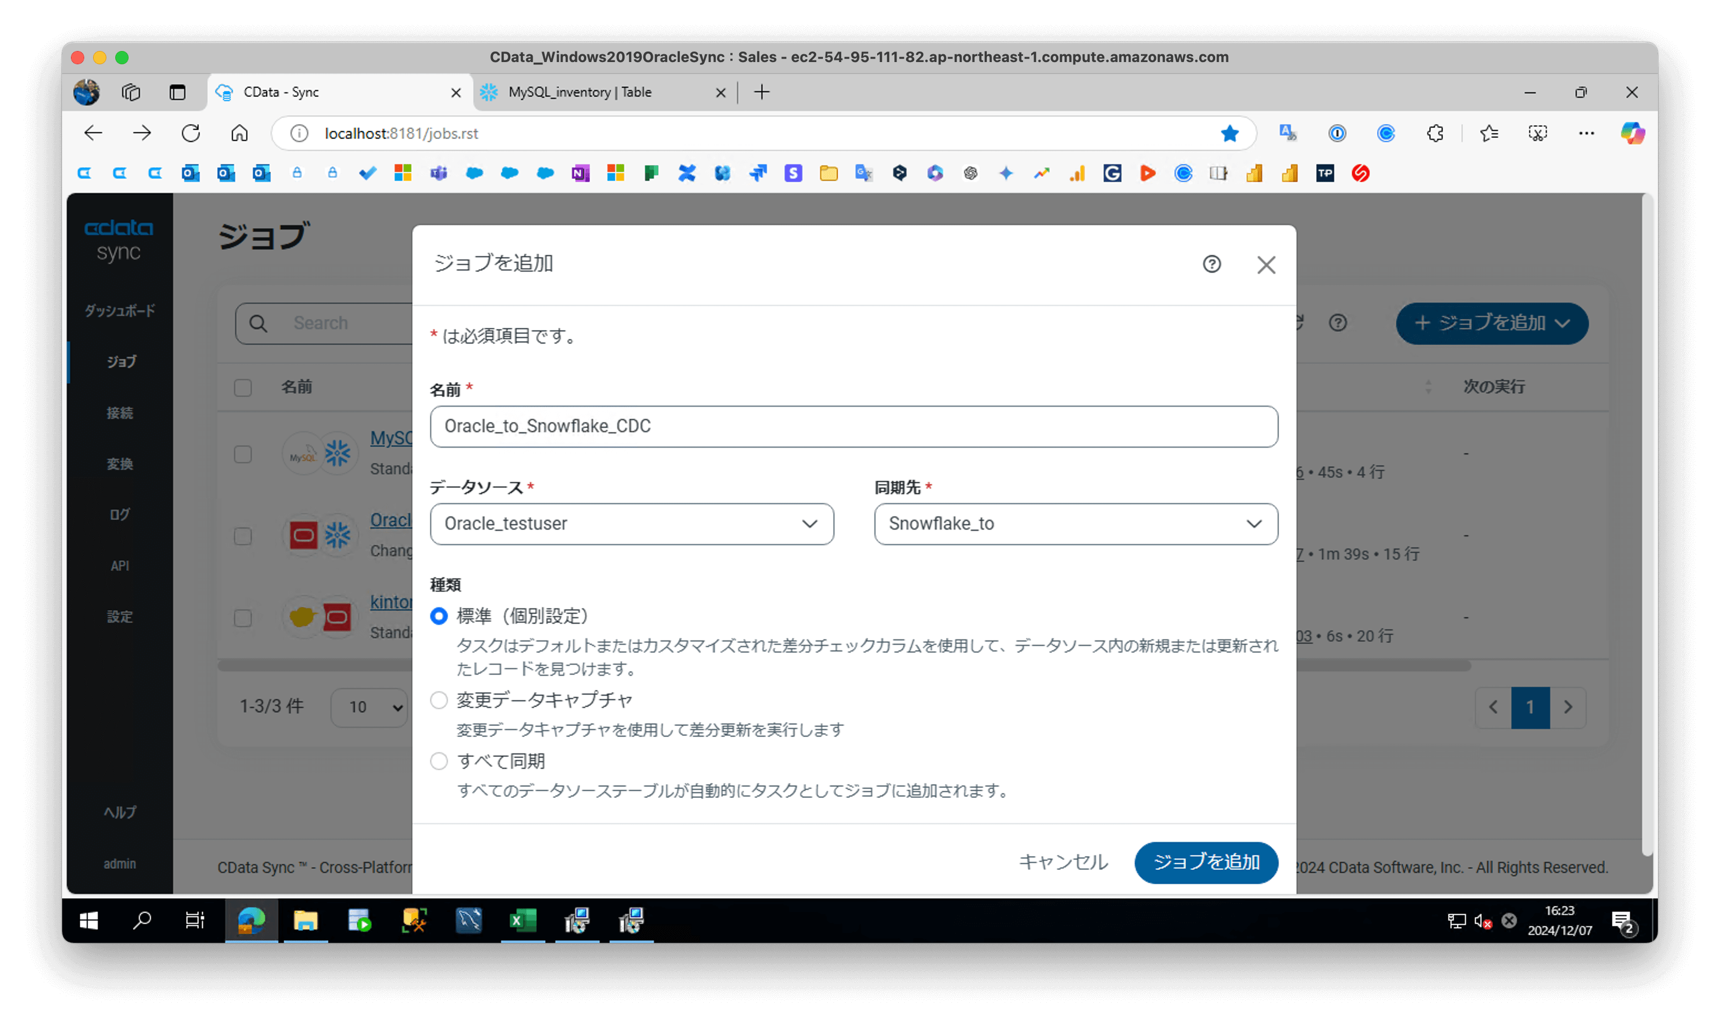Open the browser extensions puzzle icon
Image resolution: width=1720 pixels, height=1025 pixels.
coord(1435,134)
